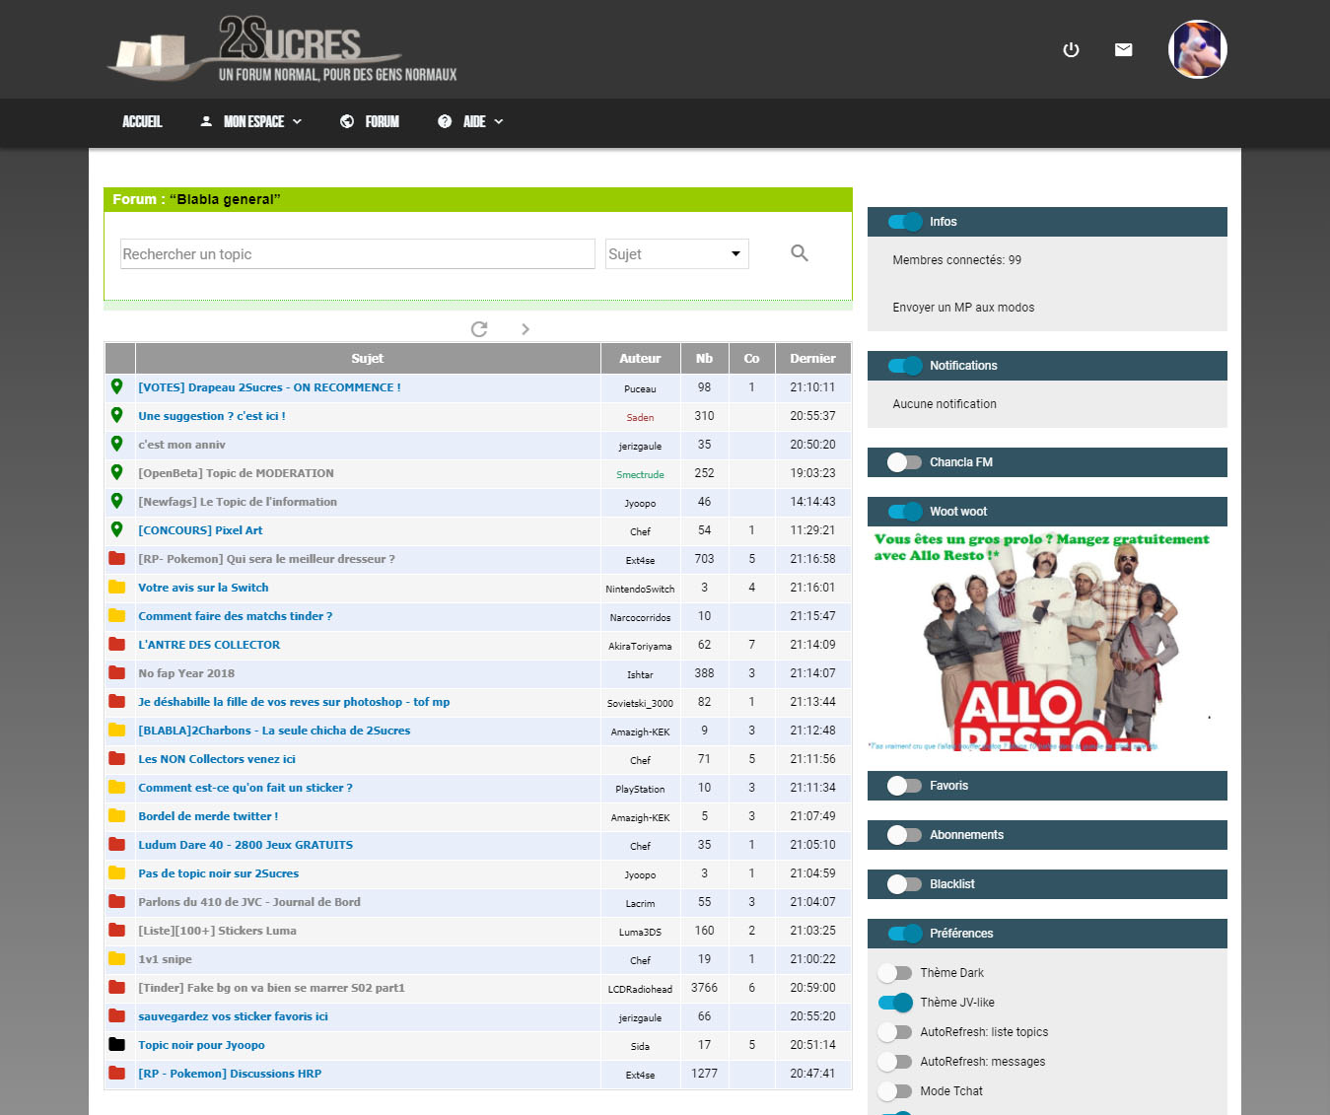
Task: Enable the Chancla FM panel
Action: [x=905, y=462]
